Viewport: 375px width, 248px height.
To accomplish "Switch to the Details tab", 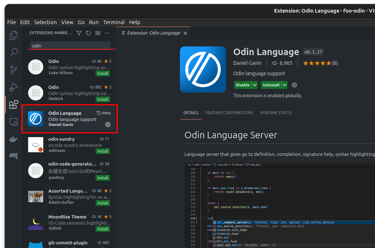I will (191, 113).
